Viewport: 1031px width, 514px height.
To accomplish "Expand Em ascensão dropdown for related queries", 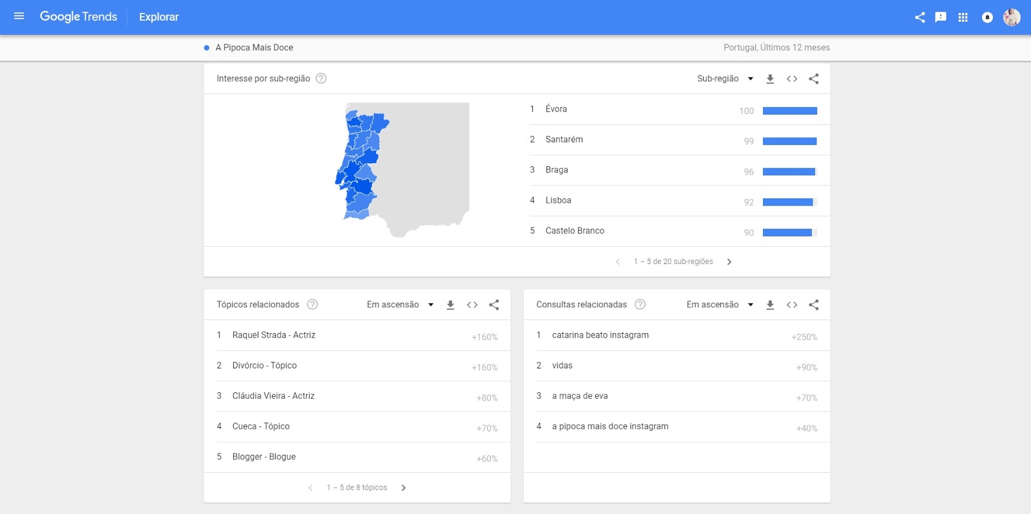I will point(720,305).
